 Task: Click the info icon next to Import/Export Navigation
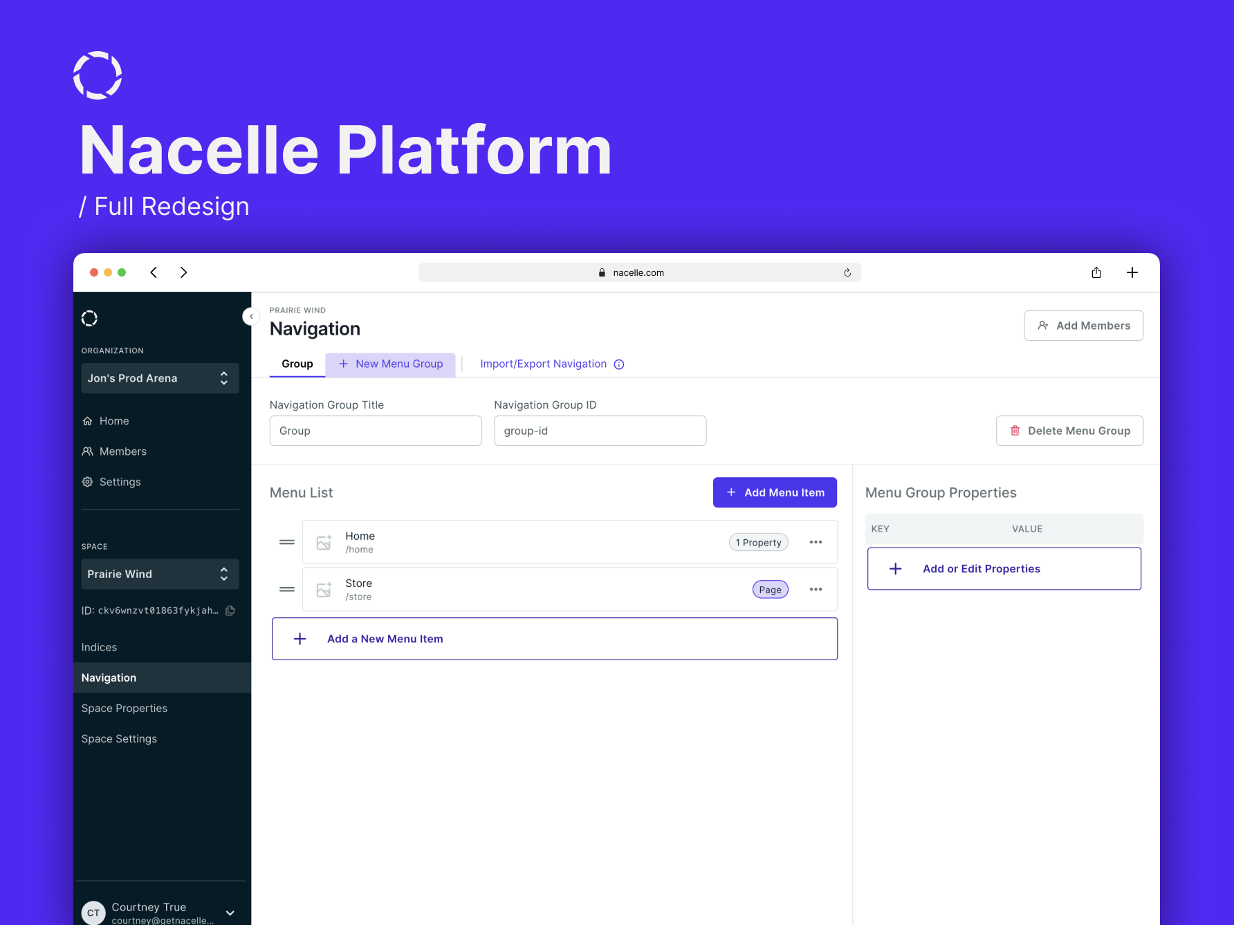pos(619,364)
